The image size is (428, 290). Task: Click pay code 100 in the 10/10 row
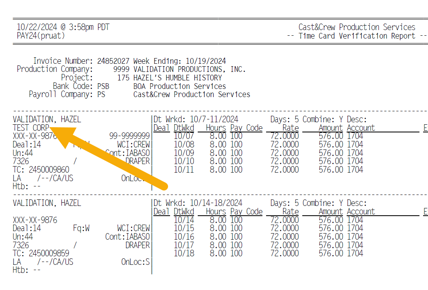click(x=236, y=161)
